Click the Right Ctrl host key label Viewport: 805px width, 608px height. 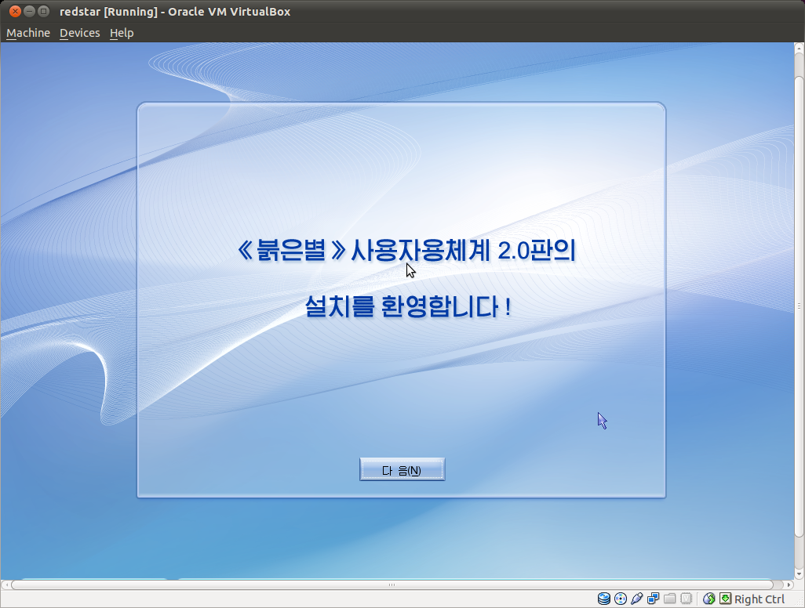[759, 599]
